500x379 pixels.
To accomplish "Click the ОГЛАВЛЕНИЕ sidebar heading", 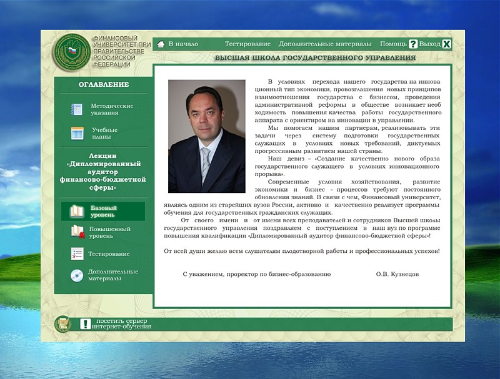I will click(x=104, y=84).
